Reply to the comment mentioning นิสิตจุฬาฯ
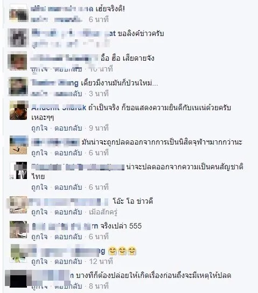Image resolution: width=258 pixels, height=293 pixels. click(68, 153)
